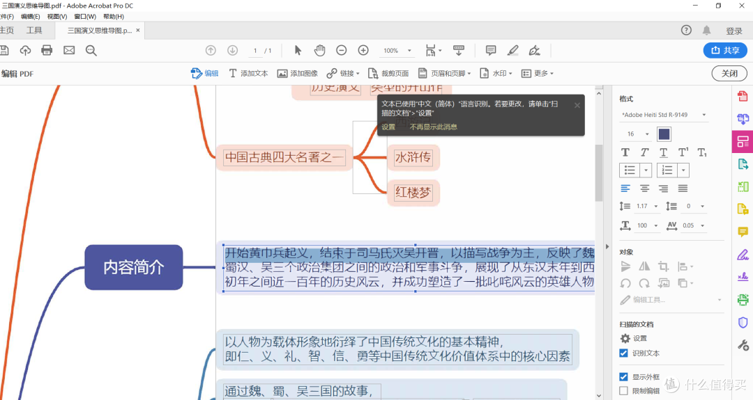Open notifications bell icon
The image size is (753, 400).
706,30
